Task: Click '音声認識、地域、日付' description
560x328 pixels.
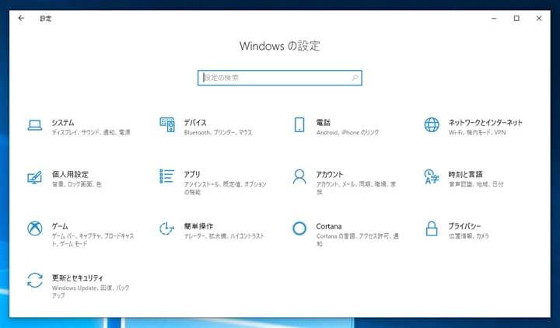Action: click(476, 184)
